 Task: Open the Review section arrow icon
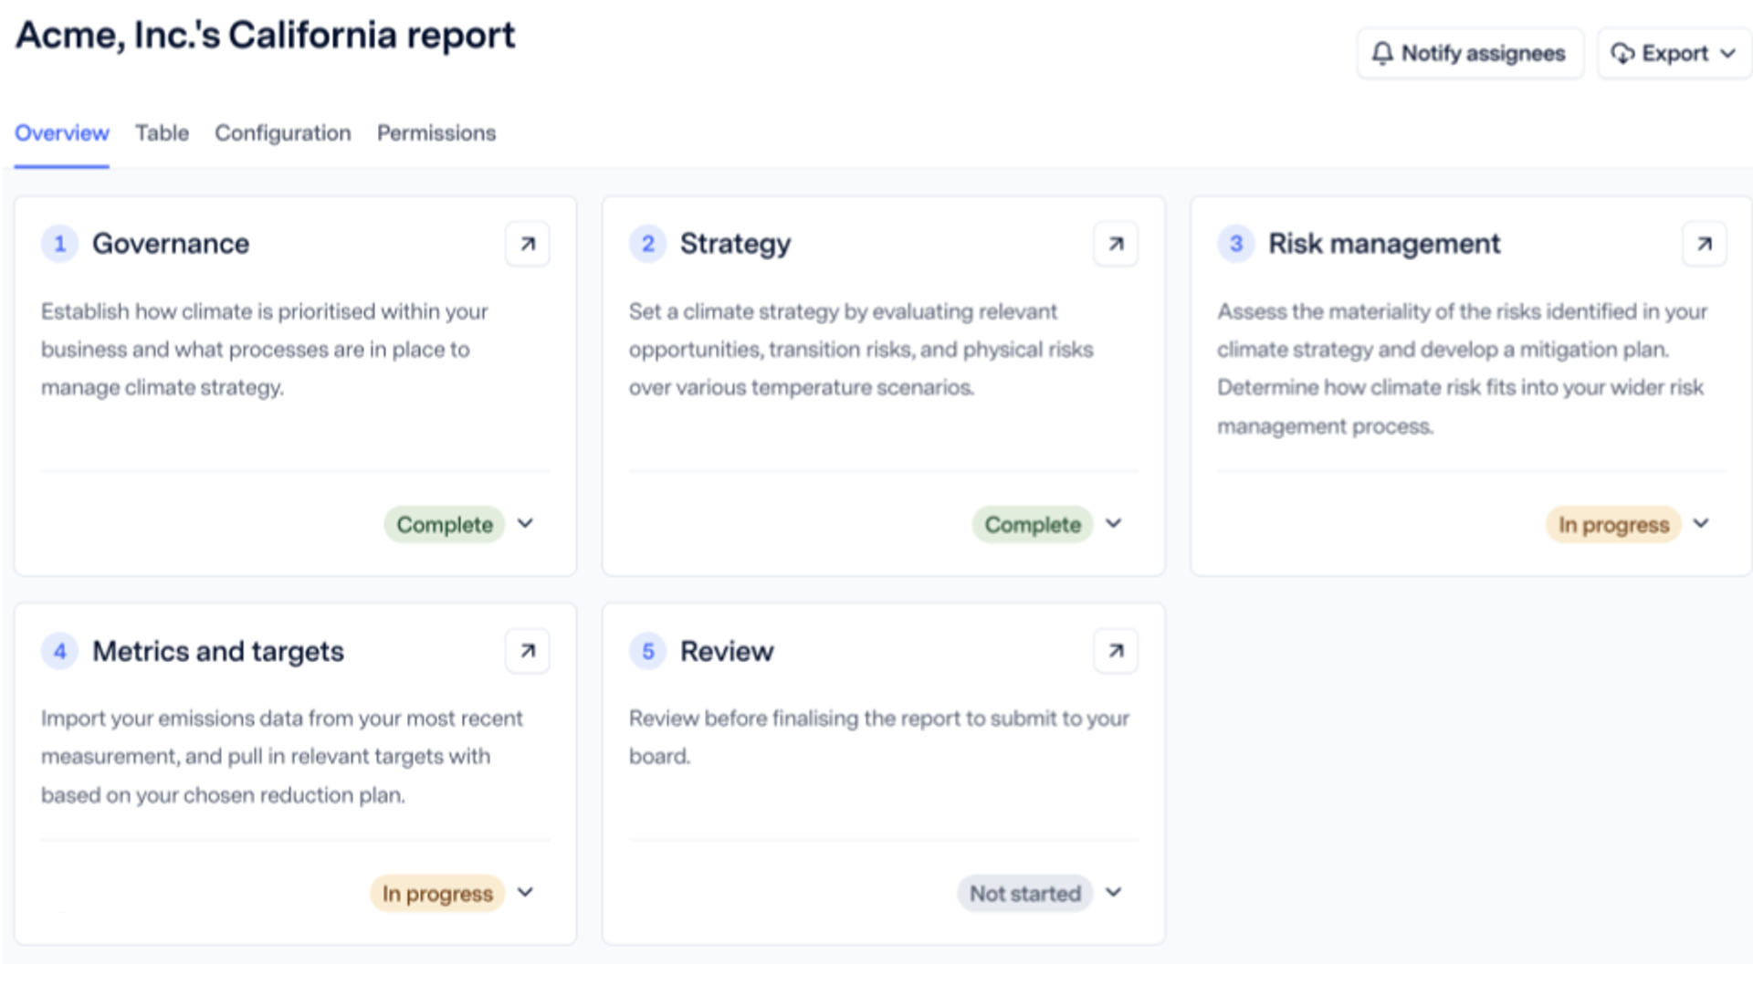pyautogui.click(x=1116, y=651)
